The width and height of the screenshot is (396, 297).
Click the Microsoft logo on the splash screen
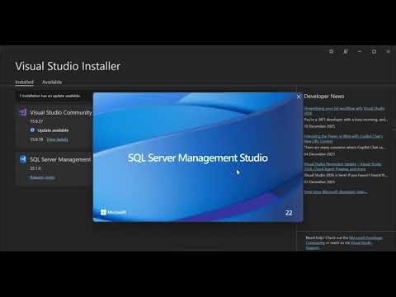click(x=113, y=212)
